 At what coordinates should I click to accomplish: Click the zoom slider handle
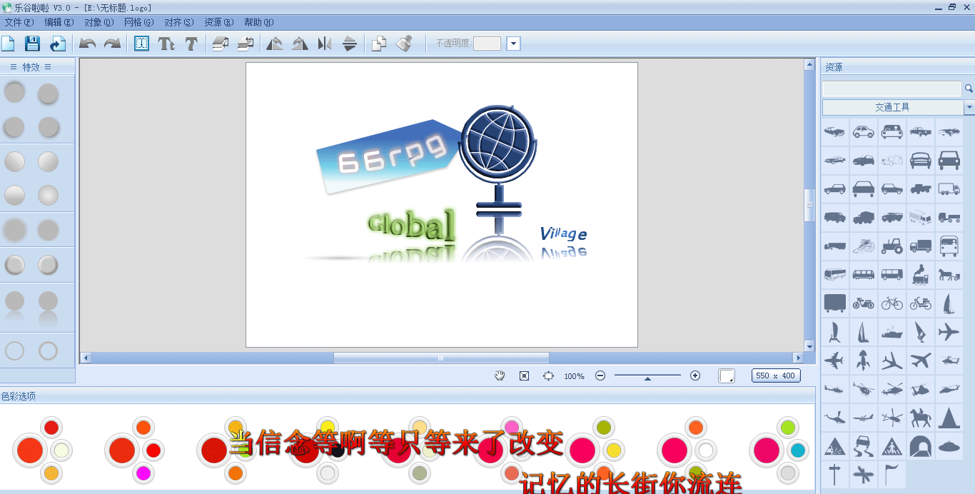click(647, 378)
